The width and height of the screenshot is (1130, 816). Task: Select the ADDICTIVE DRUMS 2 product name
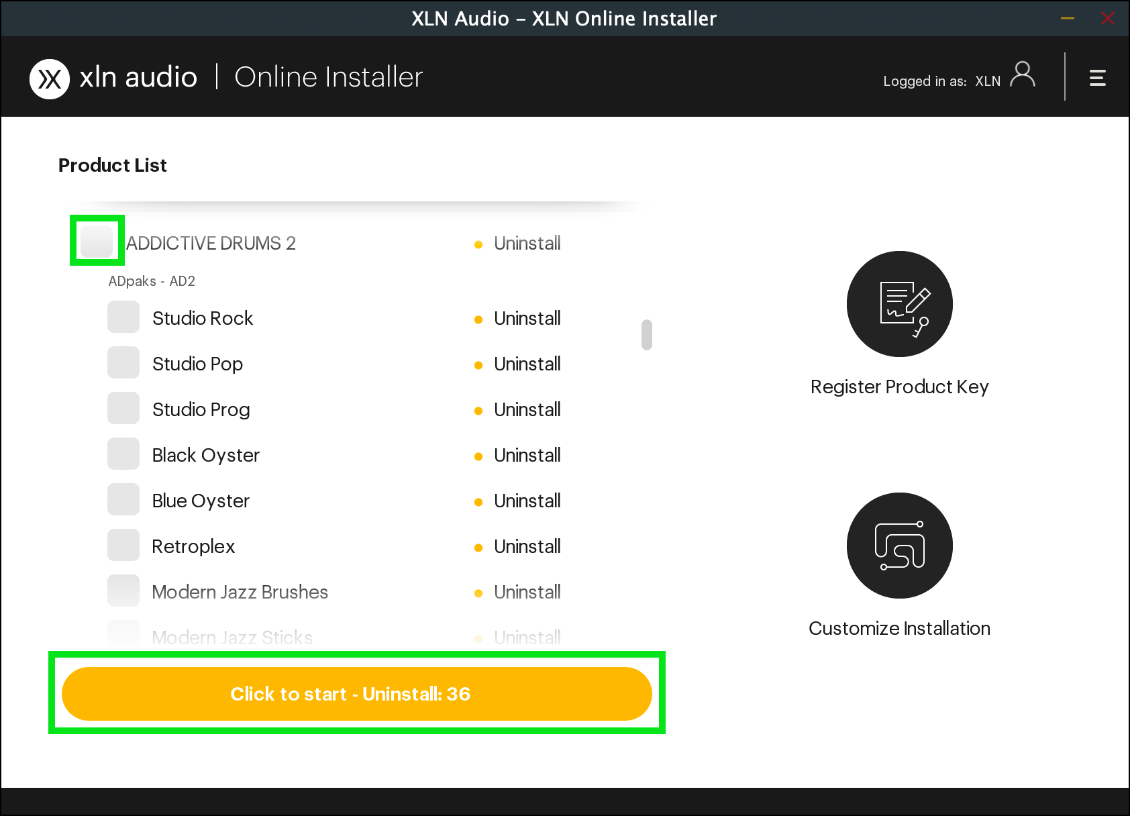(x=211, y=243)
